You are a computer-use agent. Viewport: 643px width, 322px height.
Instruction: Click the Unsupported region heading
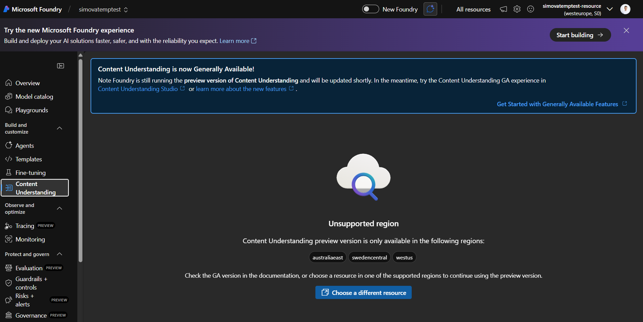click(x=364, y=224)
